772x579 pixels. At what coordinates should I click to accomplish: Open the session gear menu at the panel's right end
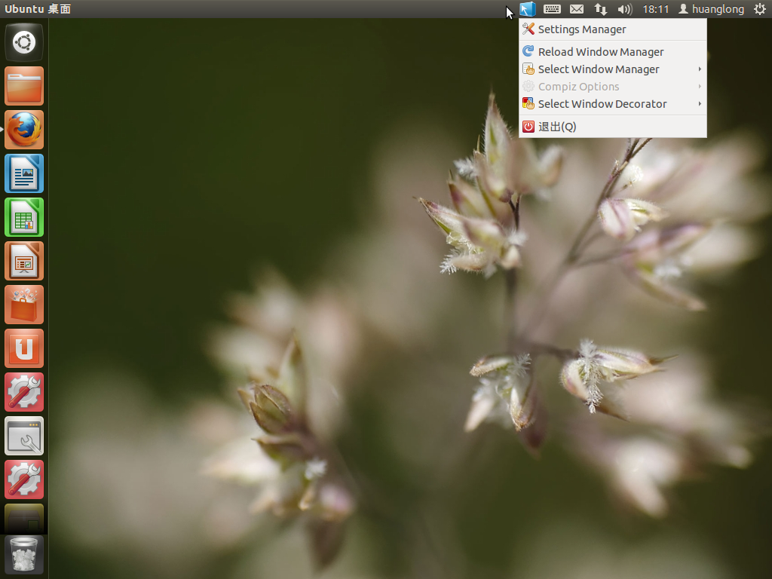(x=760, y=9)
